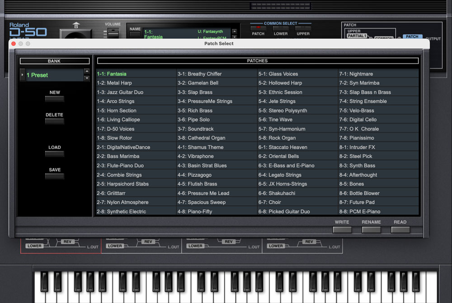Image resolution: width=452 pixels, height=303 pixels.
Task: Select patch 7-1: Nightmare
Action: coord(378,74)
